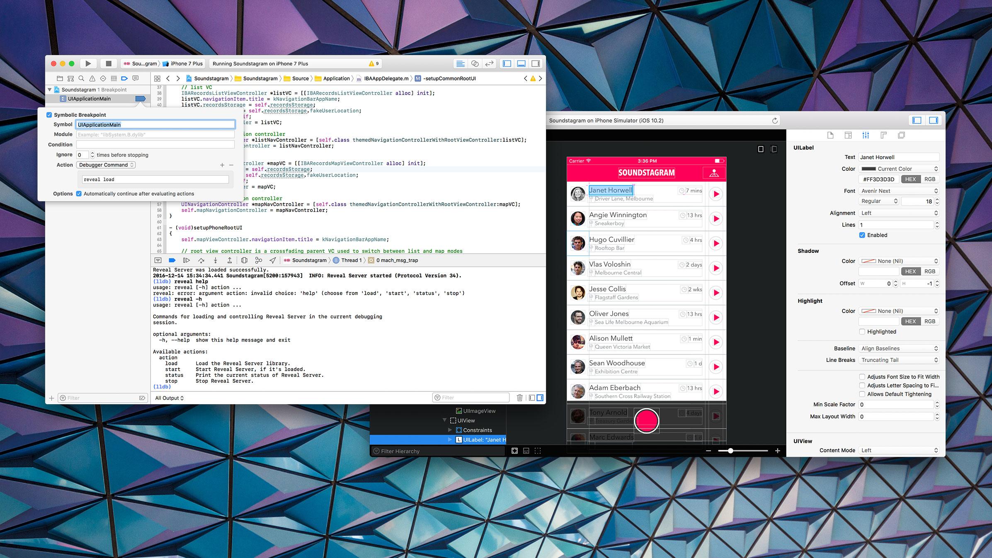Click Simulate Location arrow icon
This screenshot has height=558, width=992.
(x=272, y=260)
